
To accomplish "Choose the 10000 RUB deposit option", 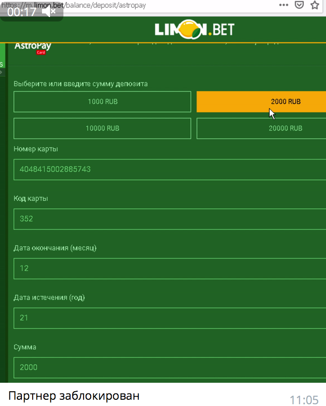I will pyautogui.click(x=102, y=128).
